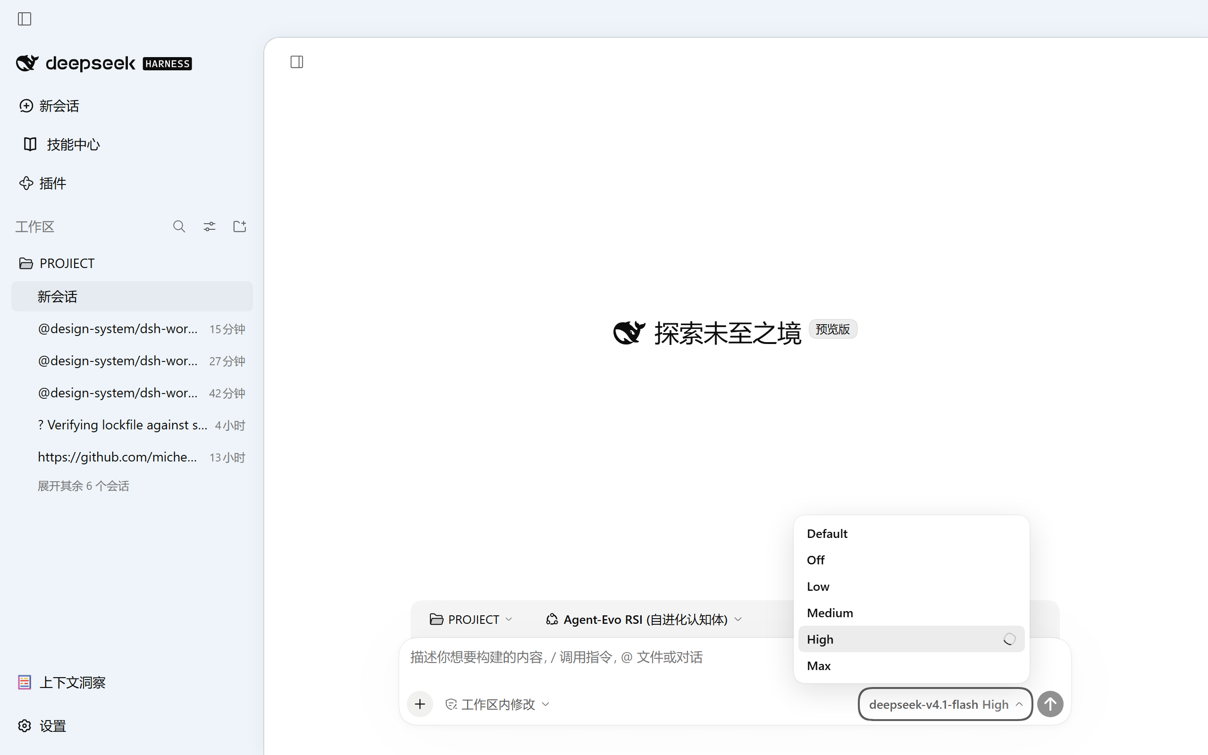
Task: Click the deepseek whale logo in sidebar
Action: [x=27, y=63]
